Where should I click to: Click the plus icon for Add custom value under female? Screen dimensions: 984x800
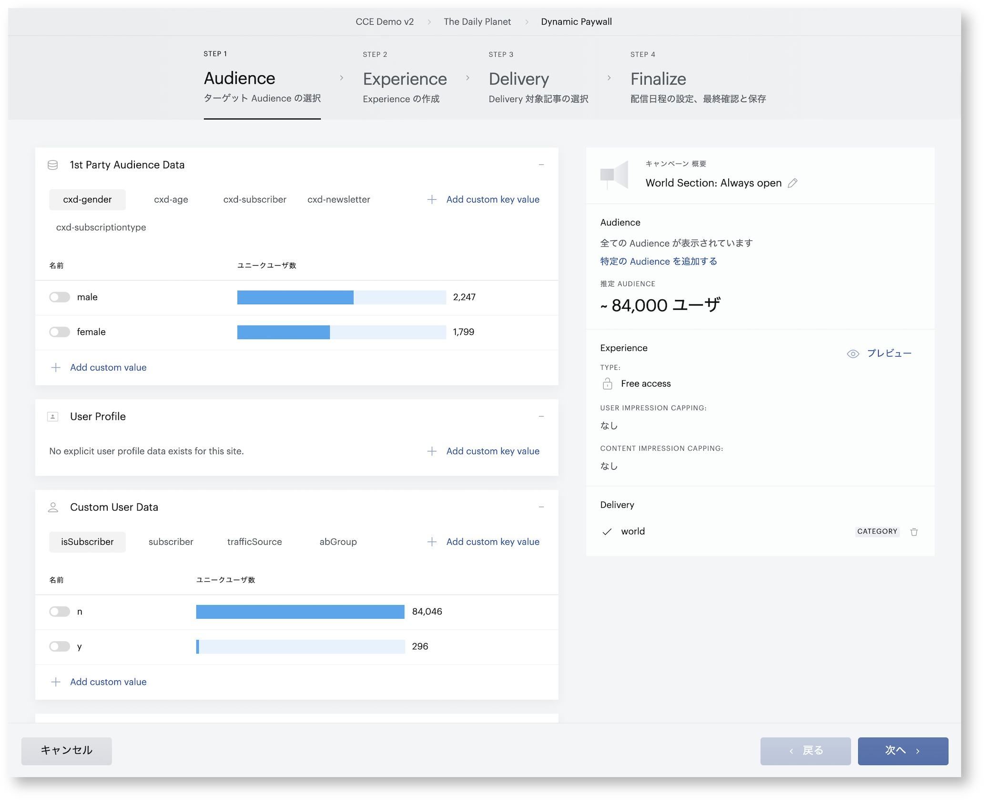pos(56,368)
